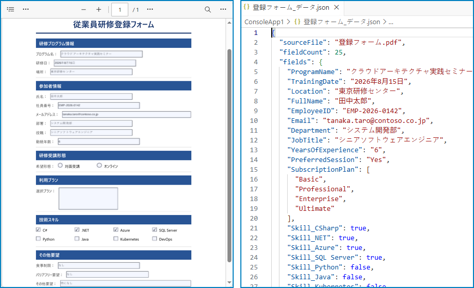Zoom in the PDF page

[x=98, y=10]
